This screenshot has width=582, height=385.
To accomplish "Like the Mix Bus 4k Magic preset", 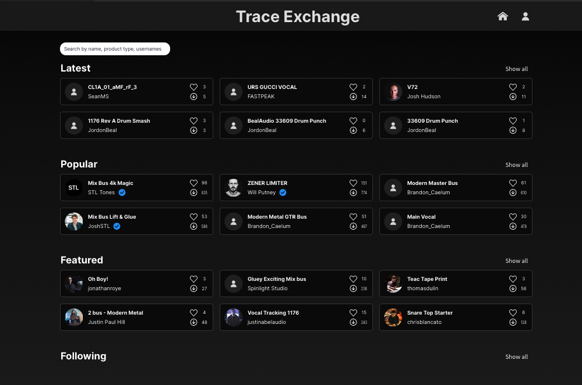I will [193, 183].
